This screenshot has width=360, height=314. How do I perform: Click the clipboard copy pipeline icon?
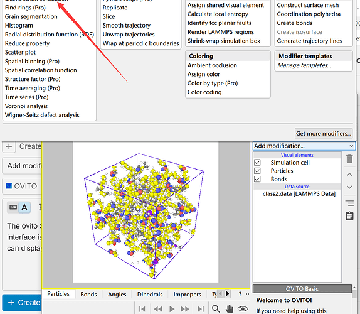click(349, 216)
